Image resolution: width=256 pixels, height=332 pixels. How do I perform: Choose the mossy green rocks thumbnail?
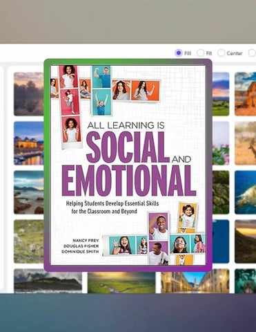point(221,192)
